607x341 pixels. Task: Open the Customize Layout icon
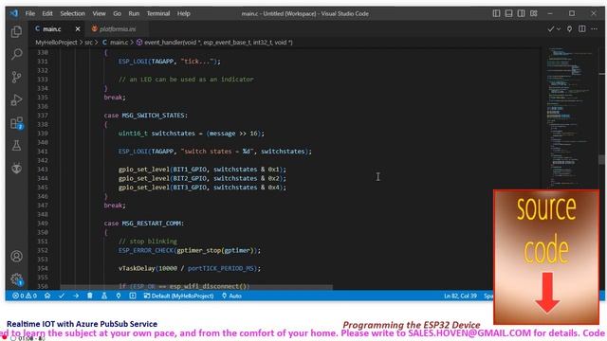(534, 13)
